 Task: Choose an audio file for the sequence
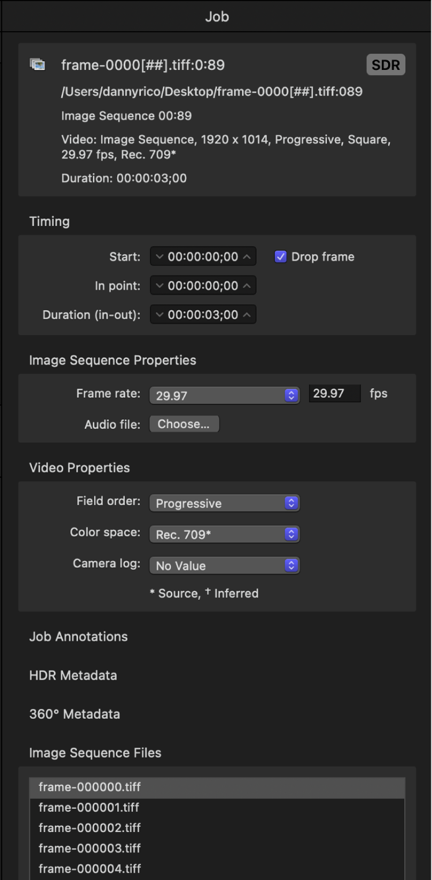[184, 424]
